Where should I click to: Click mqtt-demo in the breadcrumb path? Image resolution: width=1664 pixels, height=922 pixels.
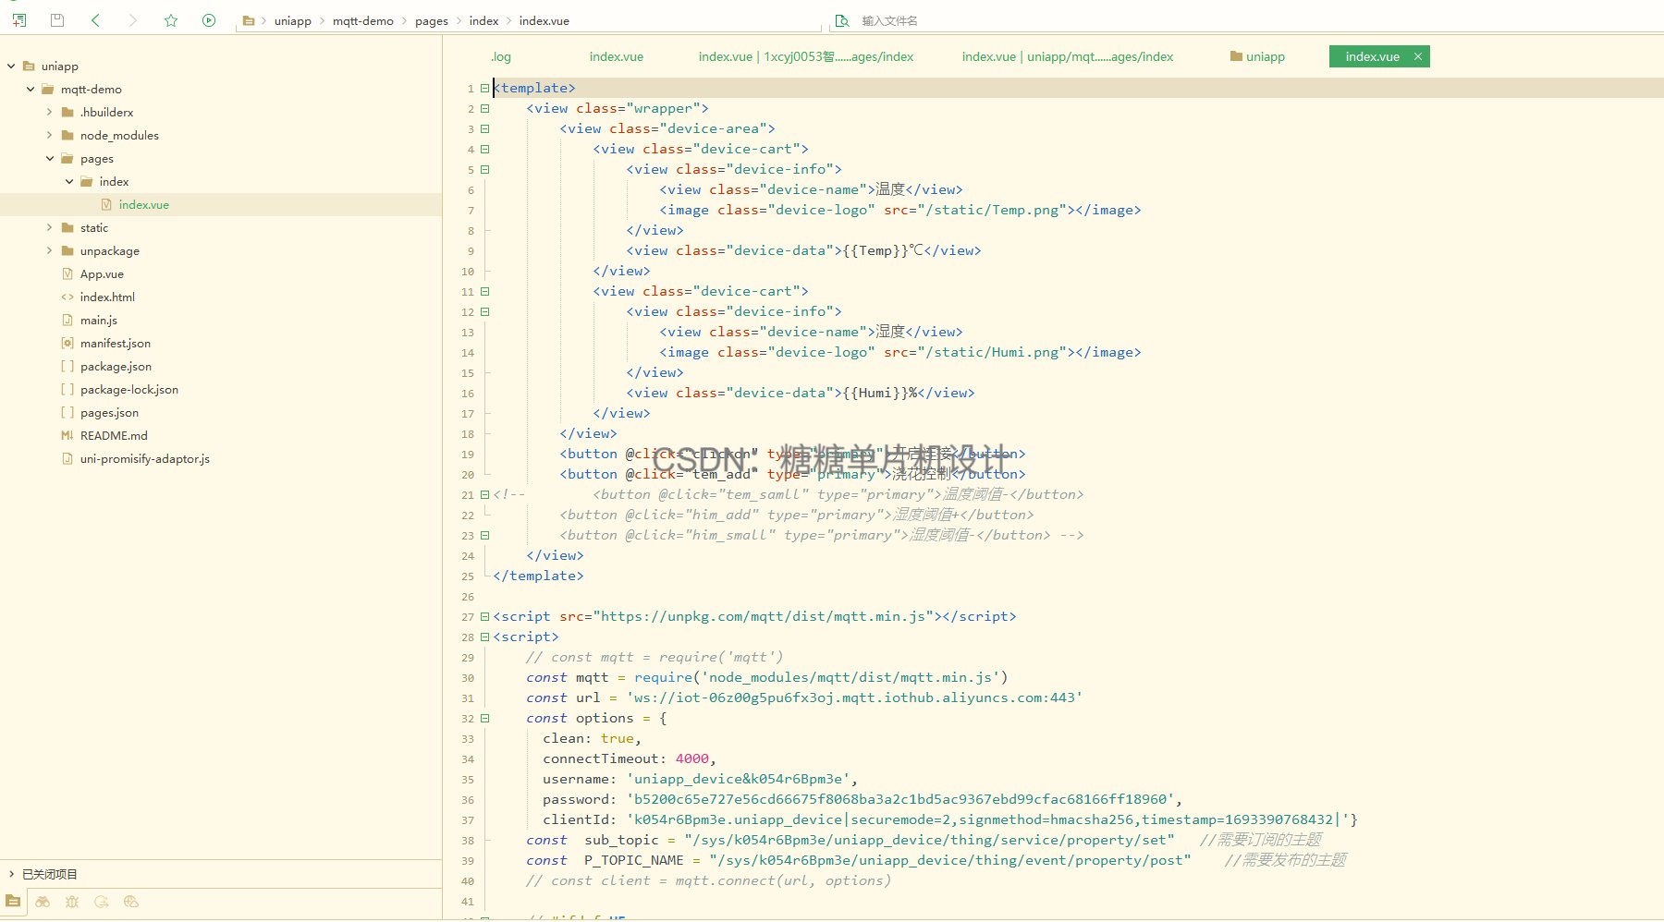point(363,20)
